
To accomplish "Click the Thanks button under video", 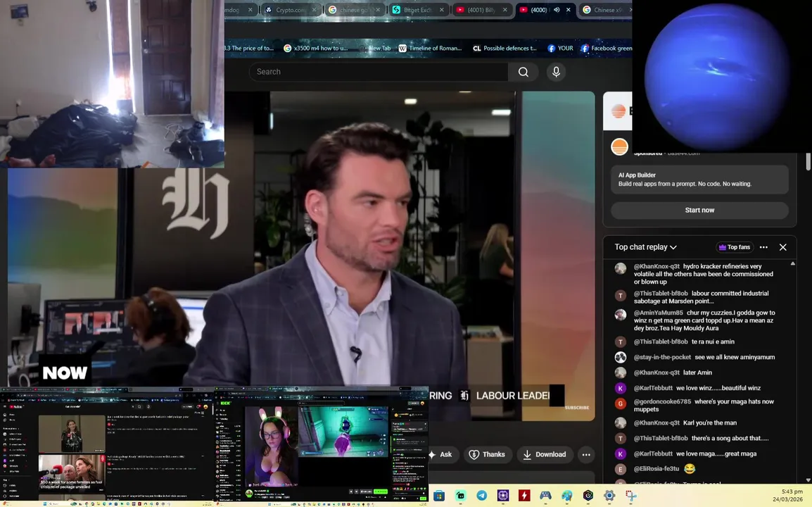I will pos(487,455).
